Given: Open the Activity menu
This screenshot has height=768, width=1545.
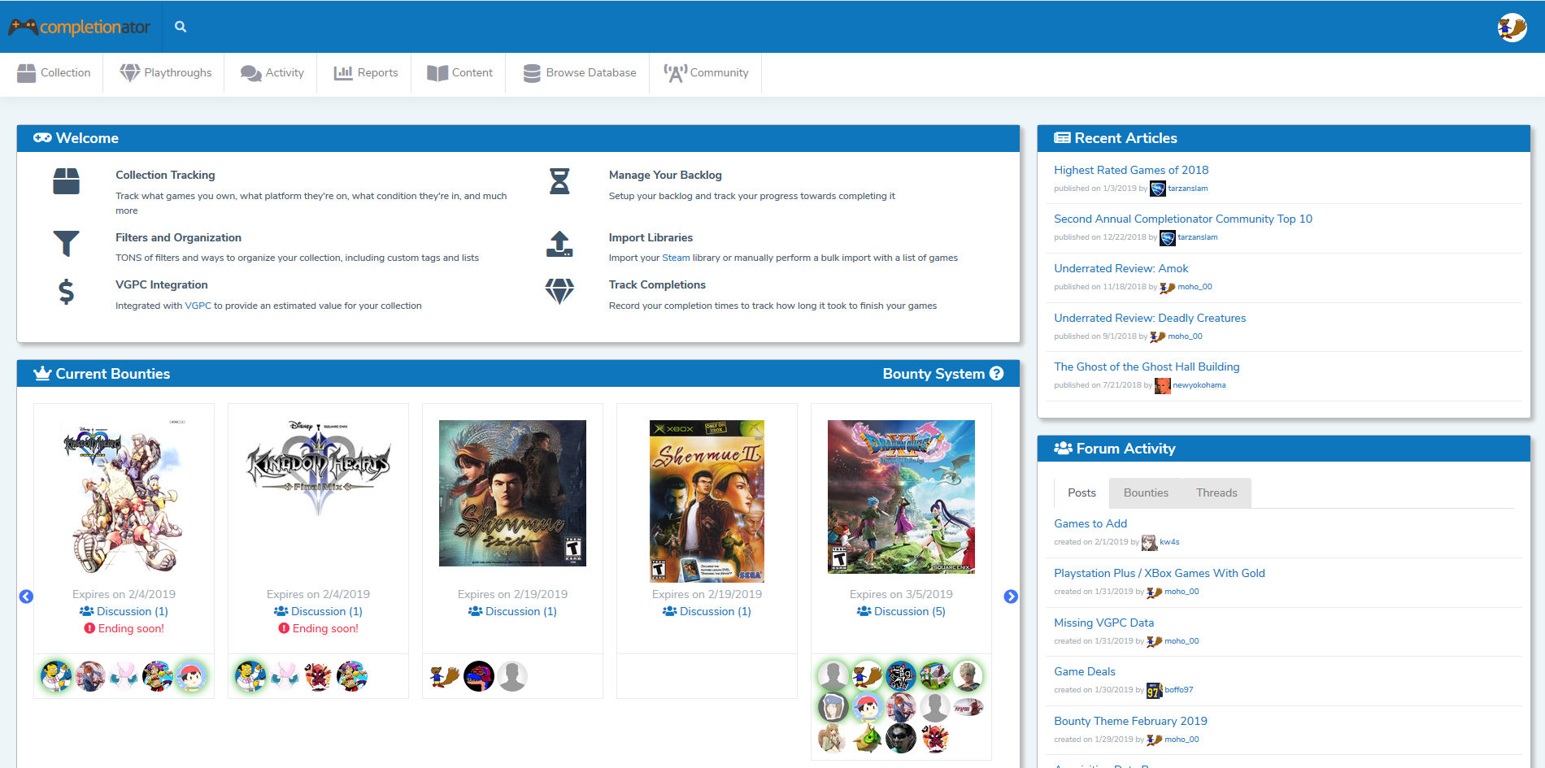Looking at the screenshot, I should (272, 73).
